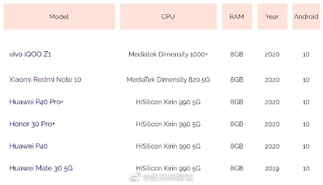The image size is (323, 185).
Task: Click the Android 10 value in Xiaomi Redmi row
Action: tap(306, 80)
